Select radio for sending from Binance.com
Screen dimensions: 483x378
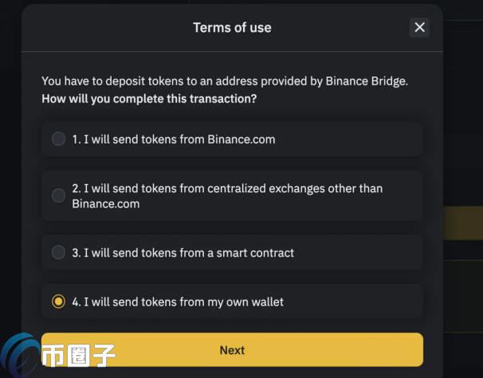58,139
